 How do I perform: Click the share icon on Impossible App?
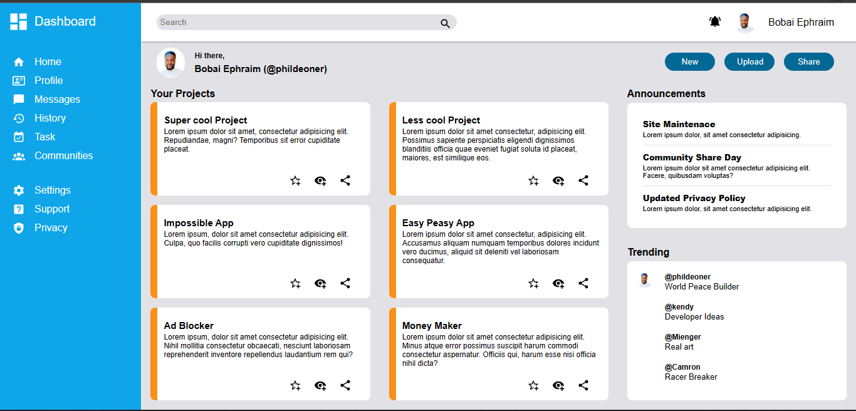pos(345,283)
